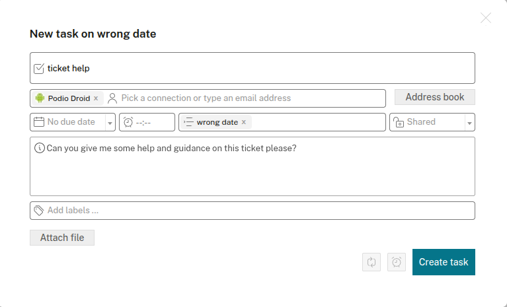Click into the task description text area

pos(253,173)
